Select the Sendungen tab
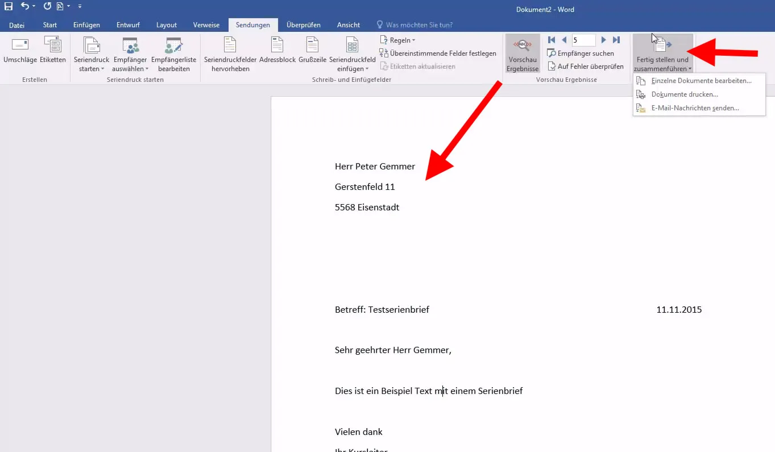This screenshot has width=775, height=452. tap(253, 25)
